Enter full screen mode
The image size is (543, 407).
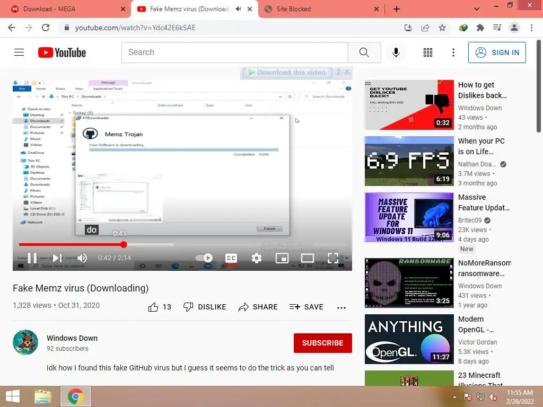[x=333, y=258]
